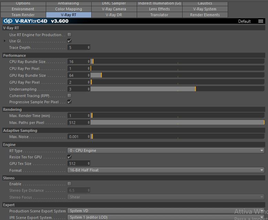Click the Max. Render Time slider
The image size is (268, 220).
pyautogui.click(x=177, y=115)
